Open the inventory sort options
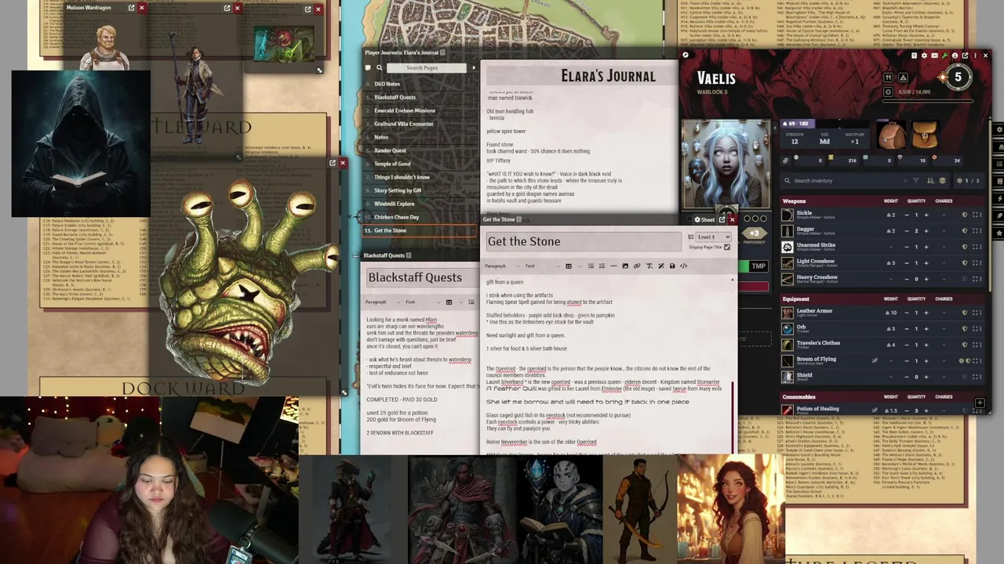1004x564 pixels. coord(931,181)
